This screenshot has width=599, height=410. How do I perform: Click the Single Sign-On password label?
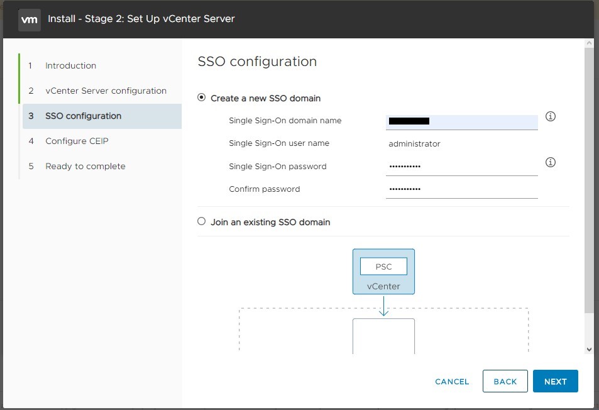point(278,167)
